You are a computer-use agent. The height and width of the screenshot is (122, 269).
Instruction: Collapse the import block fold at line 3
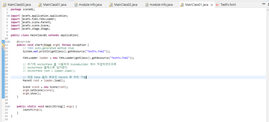coord(9,16)
